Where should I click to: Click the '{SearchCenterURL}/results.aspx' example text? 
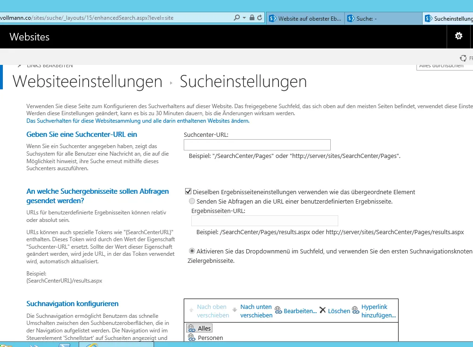(64, 281)
